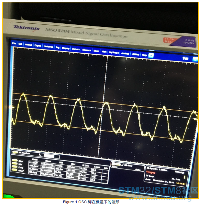Click the Ampl value 248.4mV cell
The height and width of the screenshot is (206, 200).
34,172
